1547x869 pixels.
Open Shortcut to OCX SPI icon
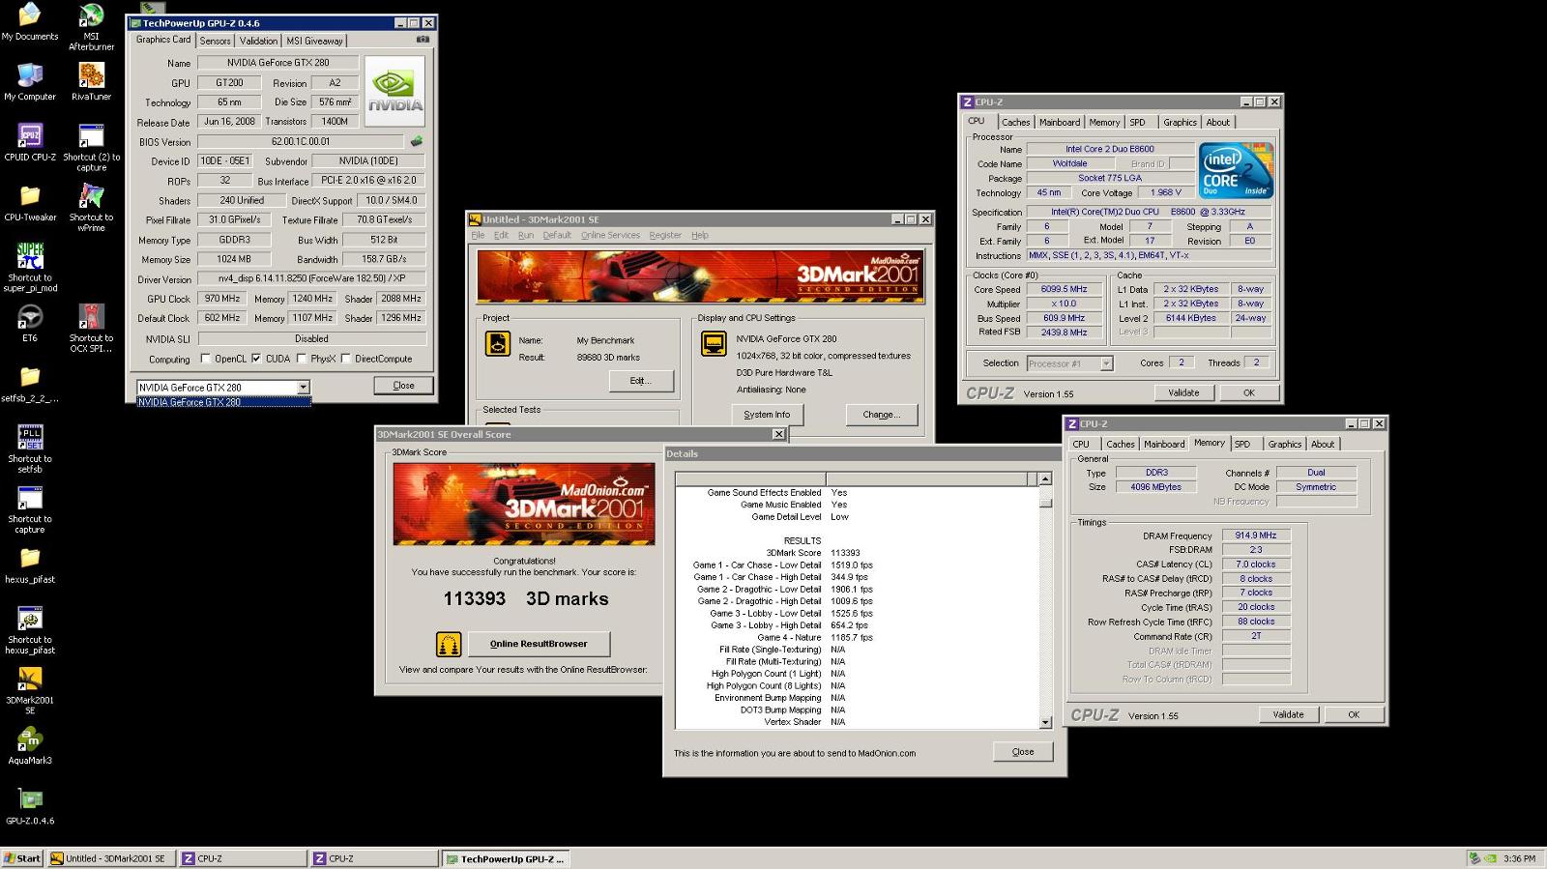pos(91,329)
